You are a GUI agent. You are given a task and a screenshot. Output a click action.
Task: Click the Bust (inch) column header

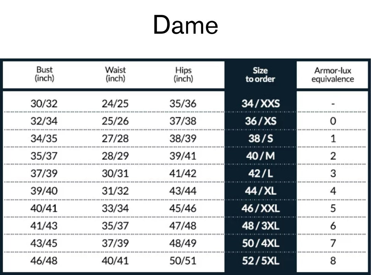(x=45, y=74)
